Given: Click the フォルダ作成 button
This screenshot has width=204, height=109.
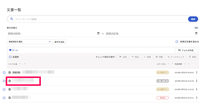Looking at the screenshot, I should 186,50.
